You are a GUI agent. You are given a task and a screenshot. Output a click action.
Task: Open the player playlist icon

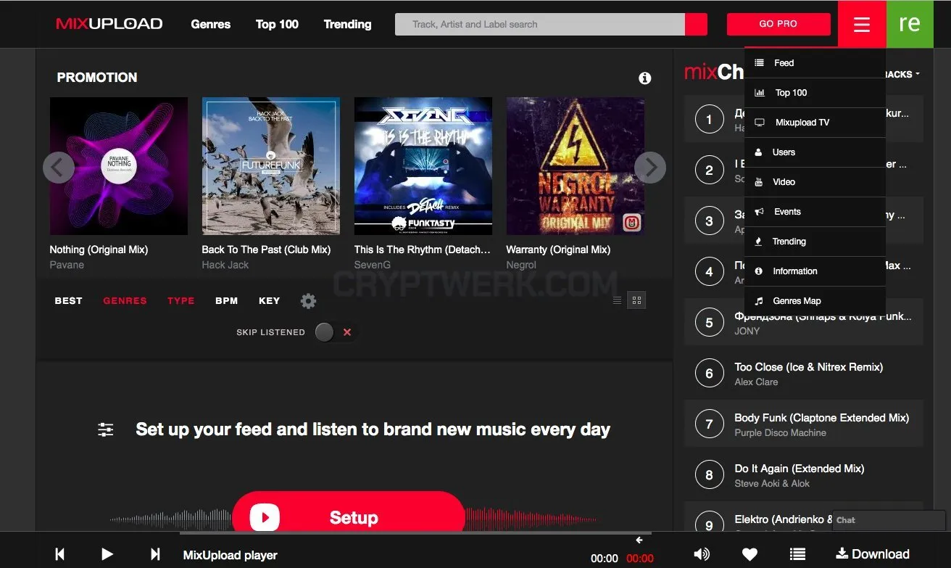[797, 554]
